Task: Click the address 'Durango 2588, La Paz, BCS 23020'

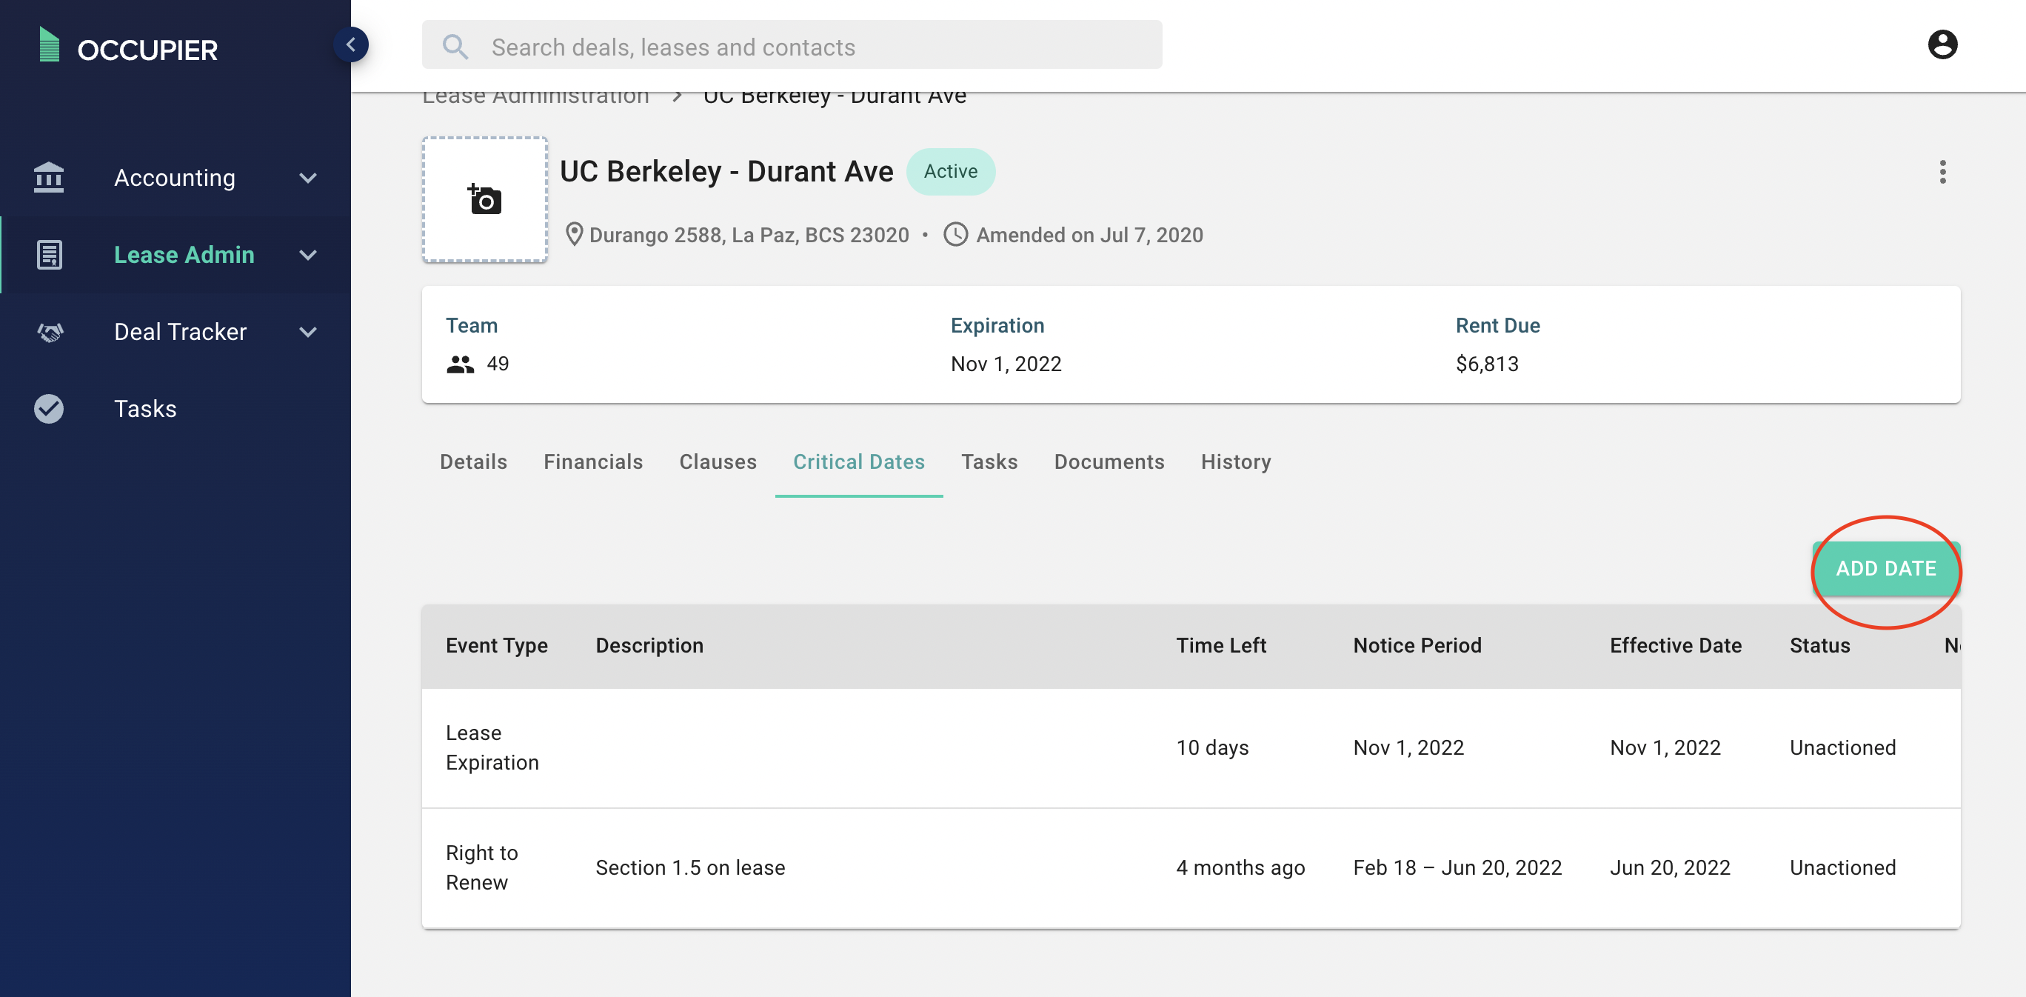Action: (x=749, y=235)
